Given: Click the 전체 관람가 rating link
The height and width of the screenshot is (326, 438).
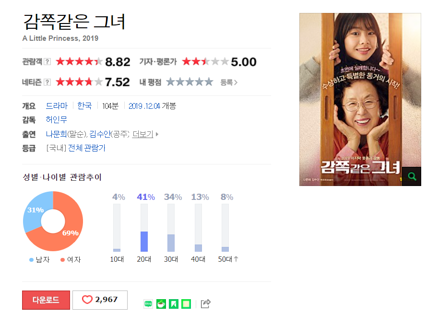Looking at the screenshot, I should coord(87,148).
